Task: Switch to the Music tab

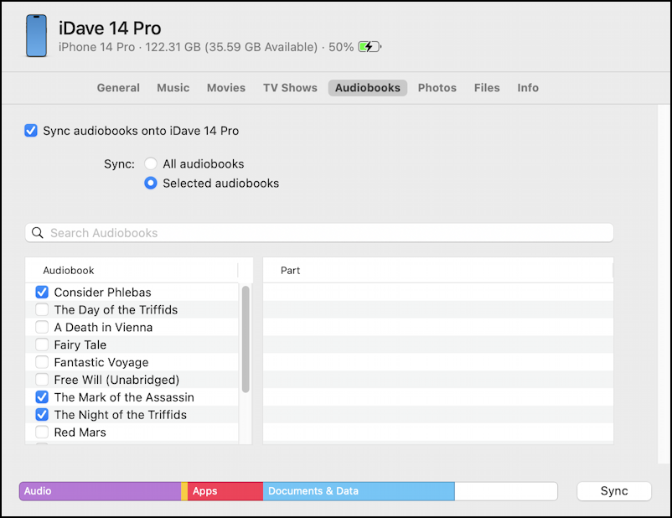Action: [173, 88]
